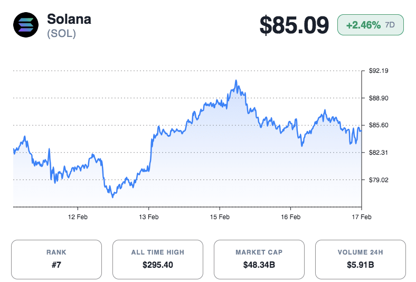Open the All Time High card

pos(157,259)
